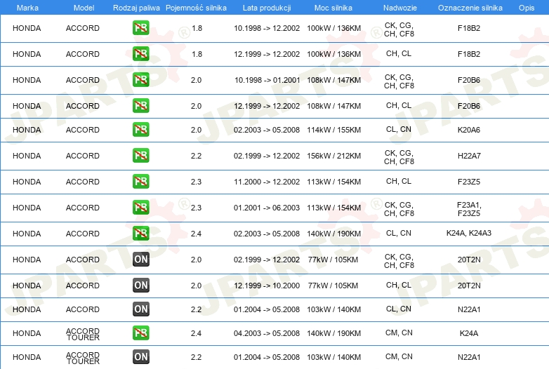Click the 01.2001 -> 06.2003 date cell
This screenshot has width=549, height=369.
pos(267,208)
